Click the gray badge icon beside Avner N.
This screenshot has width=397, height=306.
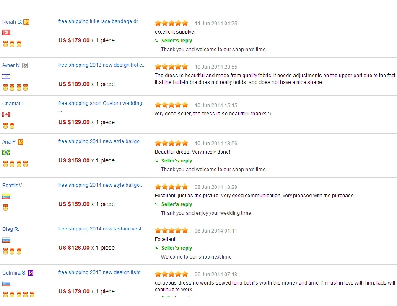point(25,65)
